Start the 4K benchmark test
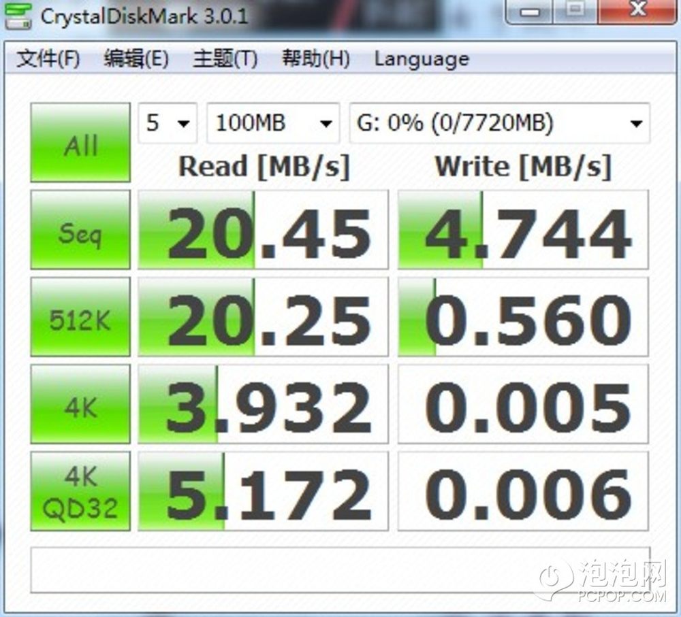 point(80,404)
